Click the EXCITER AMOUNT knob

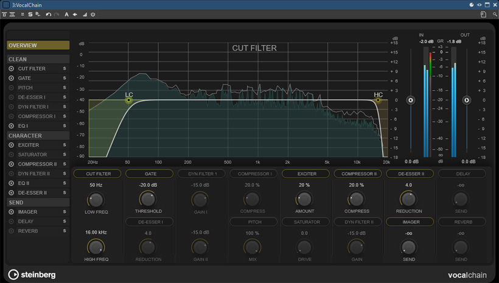coord(304,199)
